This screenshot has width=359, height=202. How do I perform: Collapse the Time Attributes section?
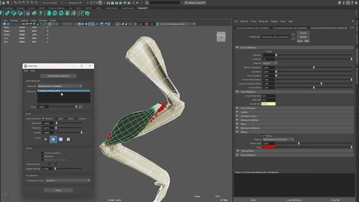pyautogui.click(x=237, y=91)
